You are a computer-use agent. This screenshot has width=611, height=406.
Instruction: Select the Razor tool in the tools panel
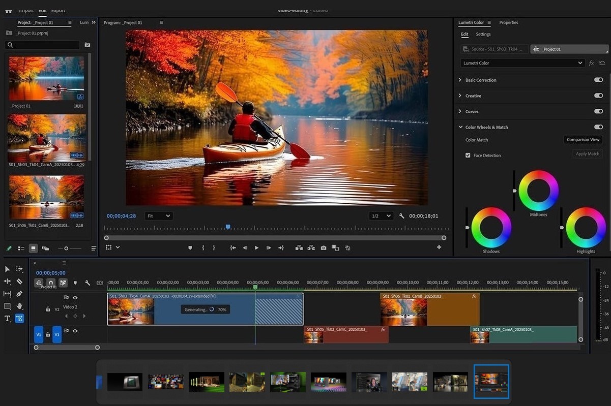(x=19, y=282)
